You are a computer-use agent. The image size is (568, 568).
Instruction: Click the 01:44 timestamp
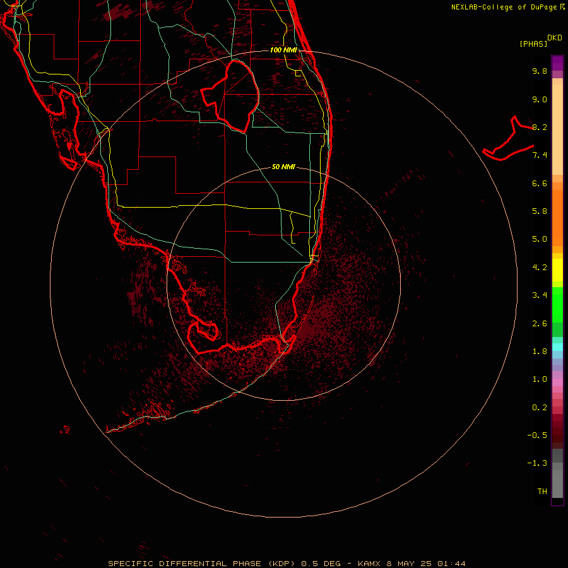pos(451,564)
